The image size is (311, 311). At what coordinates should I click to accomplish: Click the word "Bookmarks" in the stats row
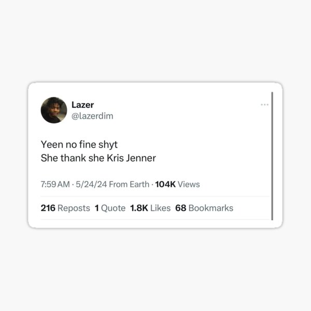click(x=211, y=208)
